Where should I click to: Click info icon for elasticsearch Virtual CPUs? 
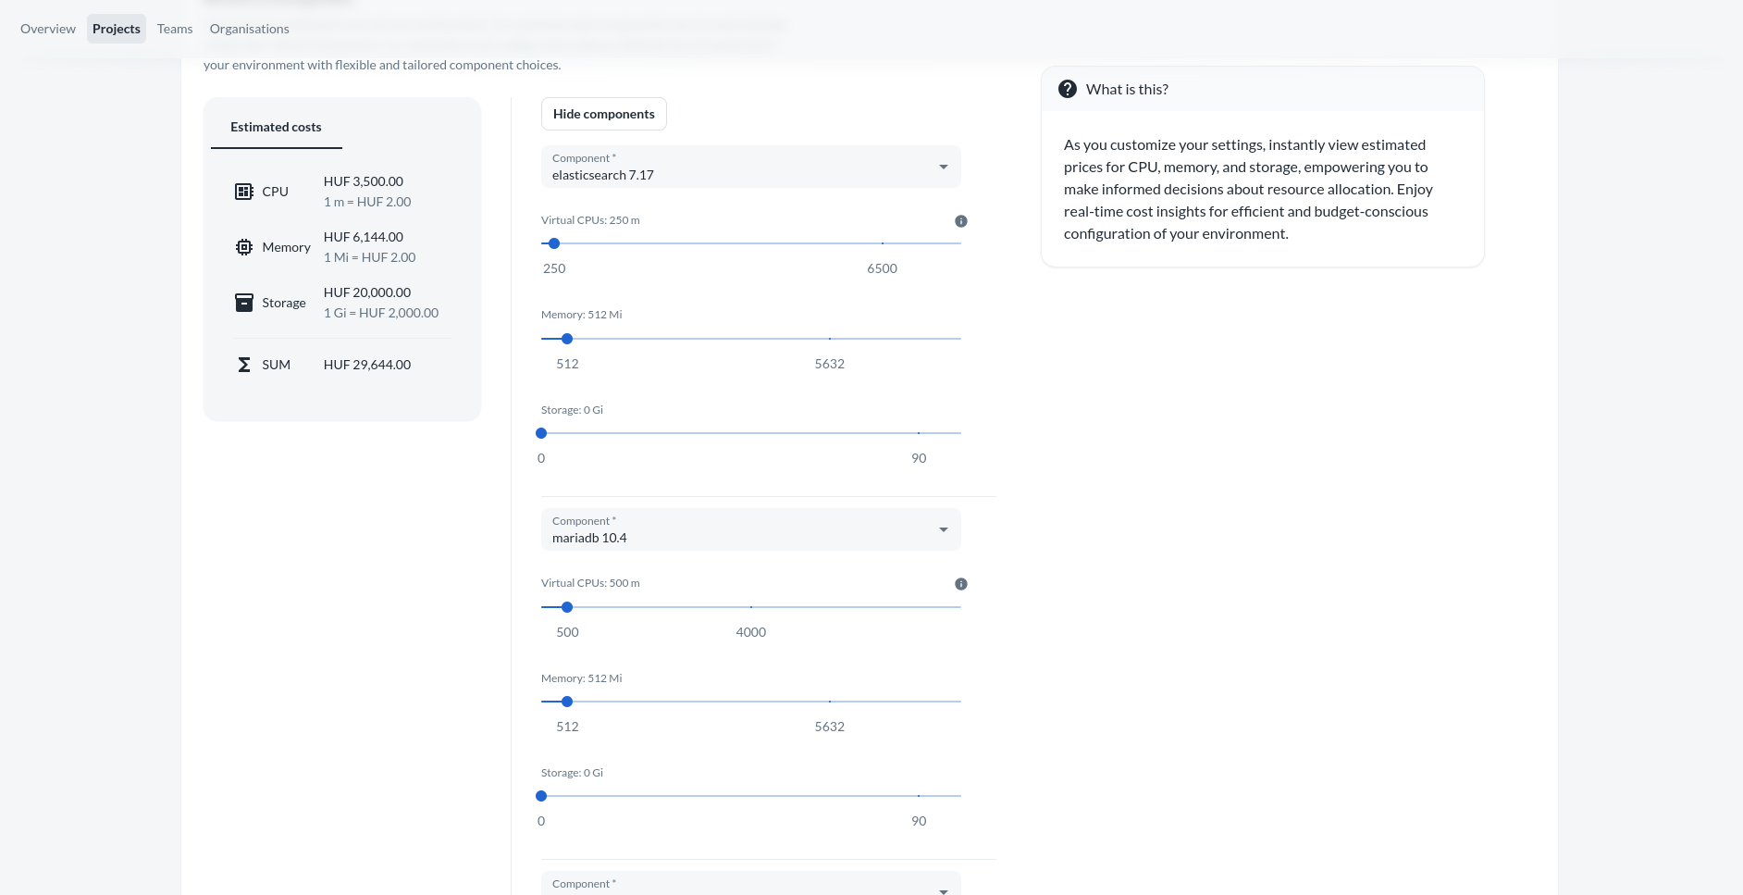click(960, 221)
